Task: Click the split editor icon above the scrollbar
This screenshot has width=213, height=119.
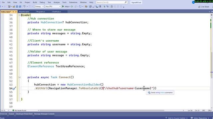Action: 212,15
